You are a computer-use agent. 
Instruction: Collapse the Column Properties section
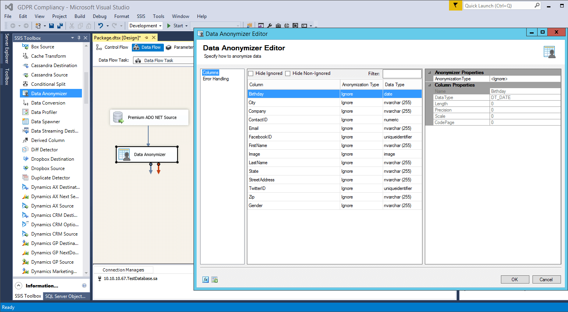point(430,85)
